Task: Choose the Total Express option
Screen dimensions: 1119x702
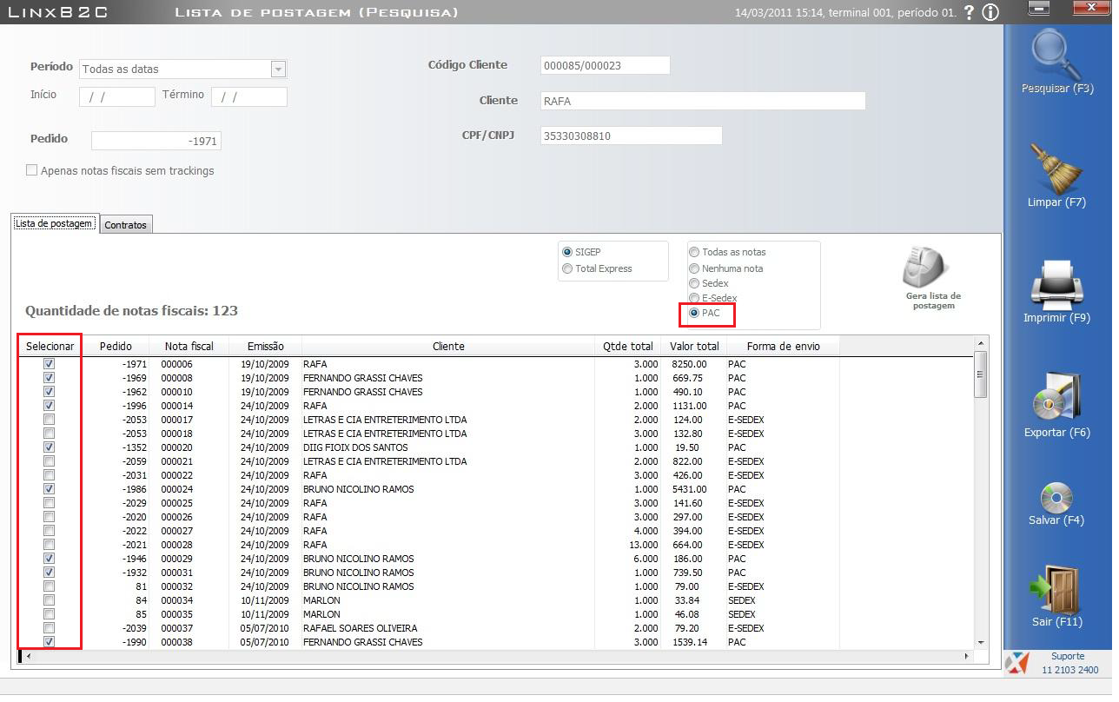Action: point(568,268)
